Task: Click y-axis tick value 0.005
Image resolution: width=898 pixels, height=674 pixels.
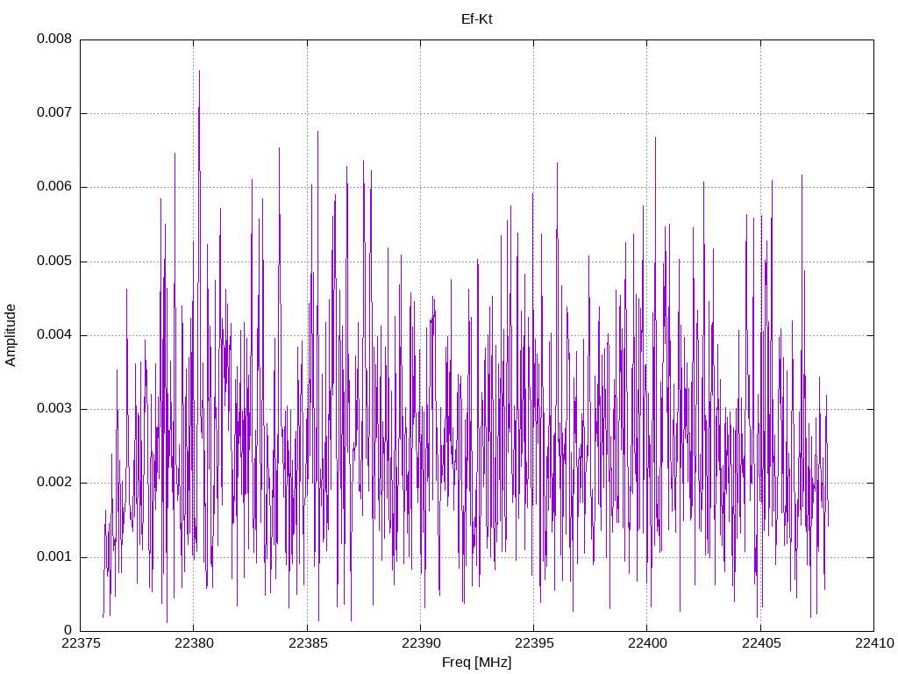Action: coord(54,261)
